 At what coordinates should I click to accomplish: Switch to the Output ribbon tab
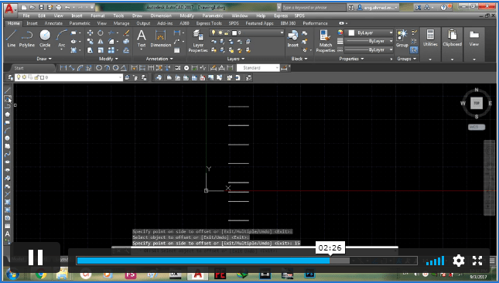[x=143, y=23]
